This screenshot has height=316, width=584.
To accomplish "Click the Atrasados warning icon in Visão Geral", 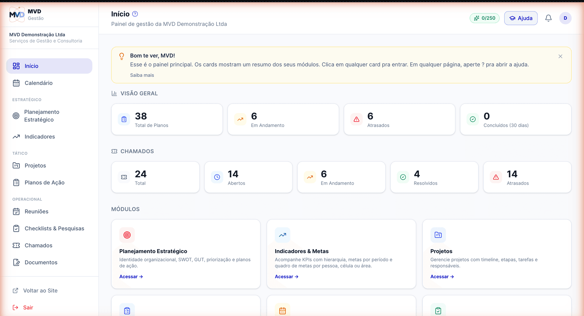I will pos(356,119).
